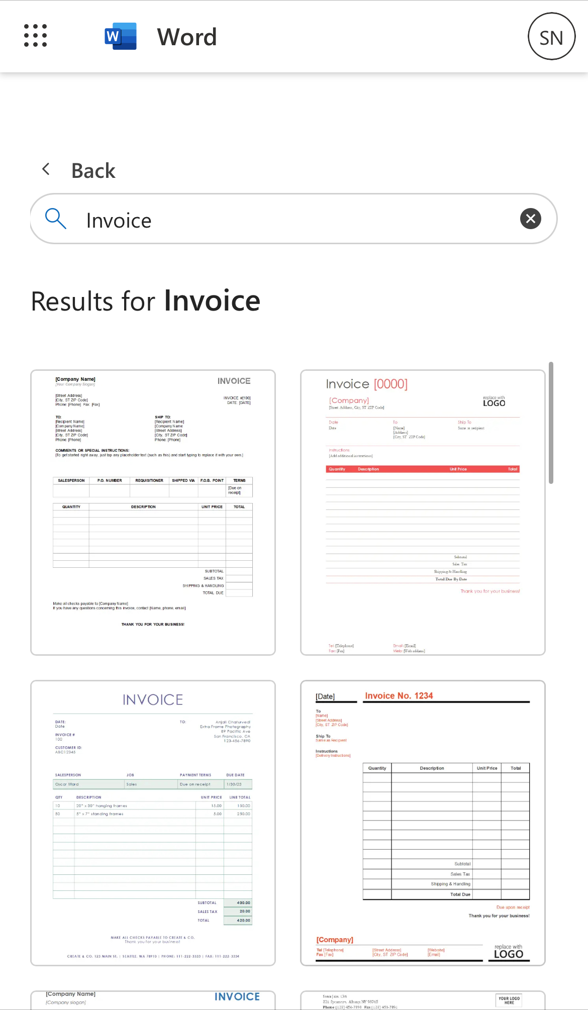
Task: Open the app launcher grid
Action: click(36, 36)
